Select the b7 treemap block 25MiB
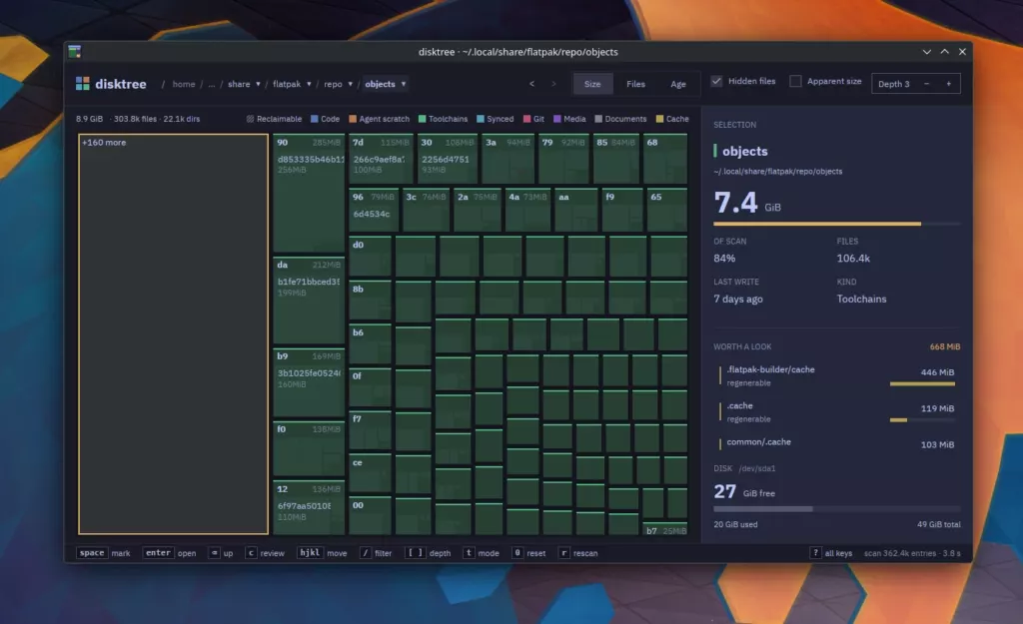Screen dimensions: 1023x624 click(x=664, y=529)
